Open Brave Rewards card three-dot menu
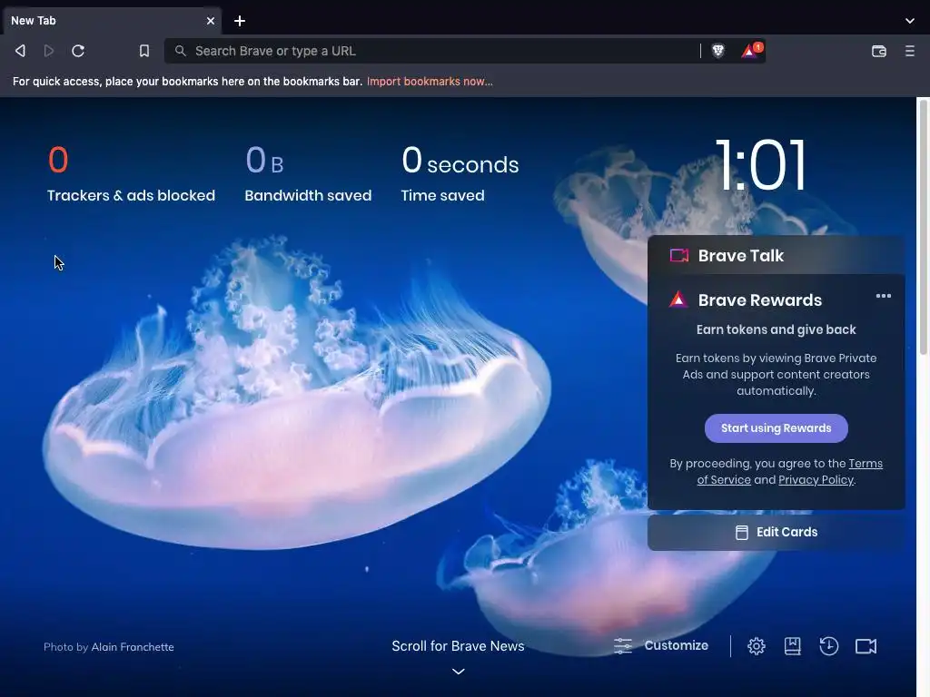The height and width of the screenshot is (697, 930). (883, 296)
